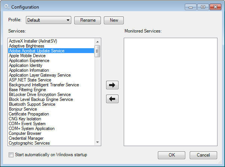Select Base Filtering Engine service
This screenshot has height=167, width=225.
click(51, 90)
